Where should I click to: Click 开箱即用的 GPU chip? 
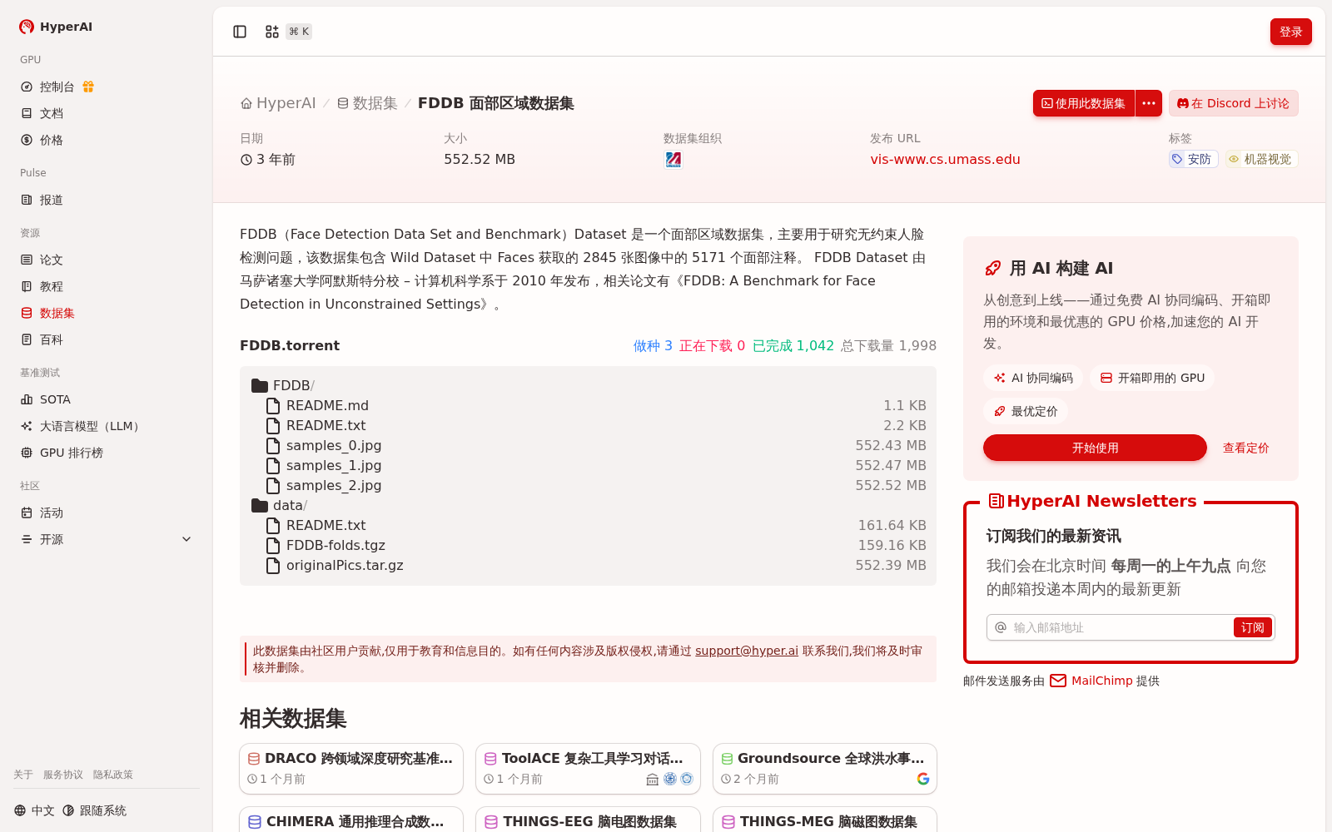point(1152,378)
